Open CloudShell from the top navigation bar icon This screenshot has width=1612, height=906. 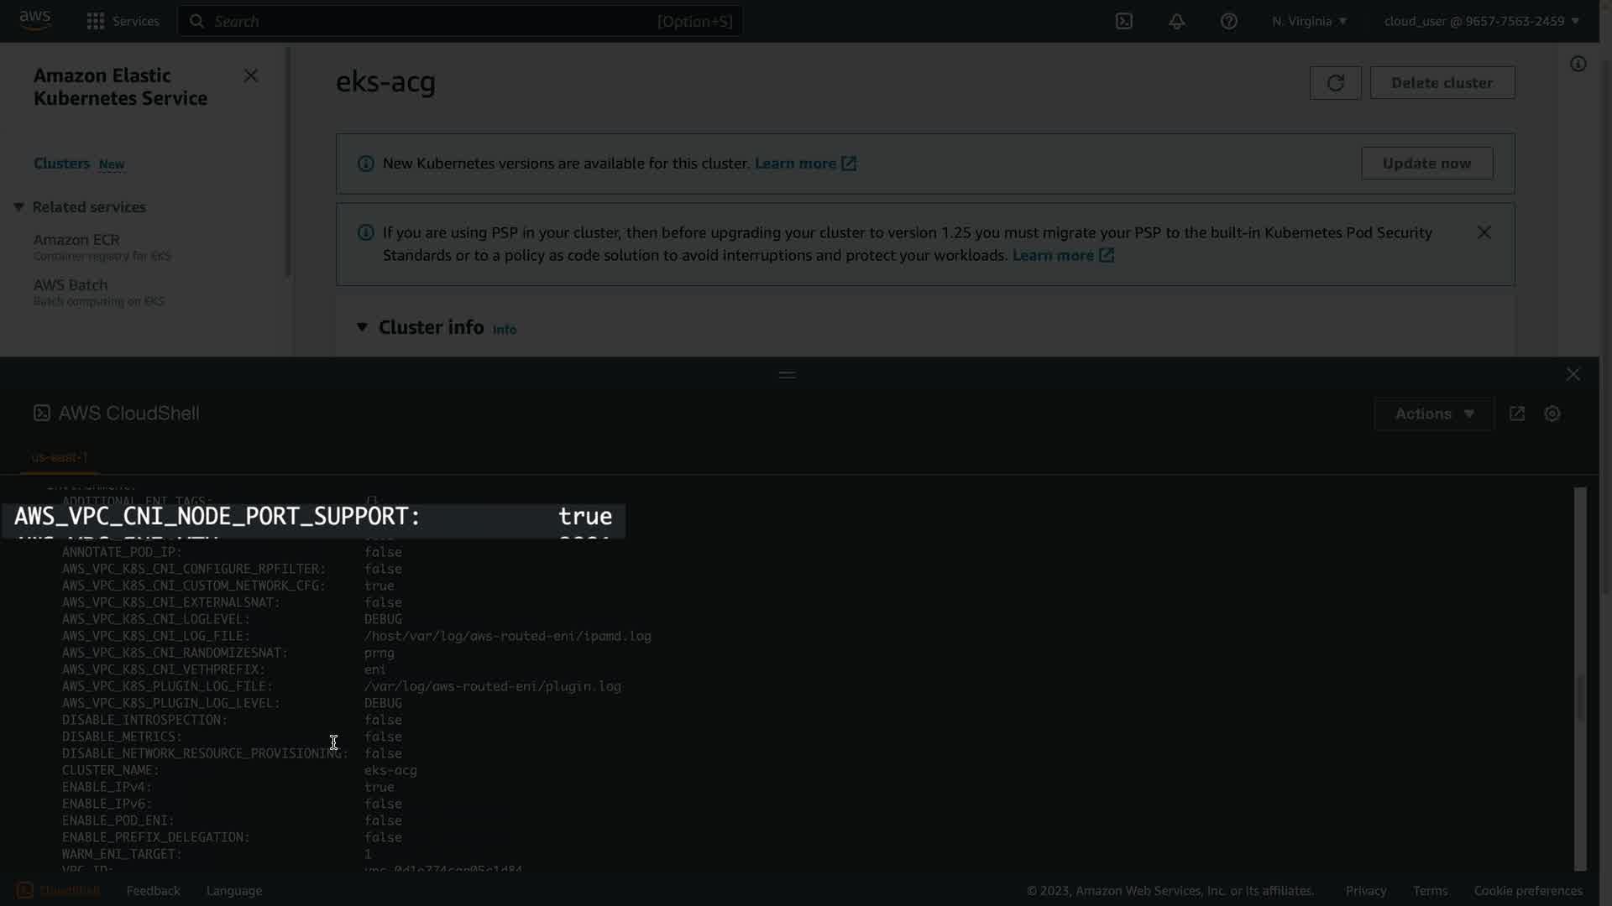click(1123, 21)
